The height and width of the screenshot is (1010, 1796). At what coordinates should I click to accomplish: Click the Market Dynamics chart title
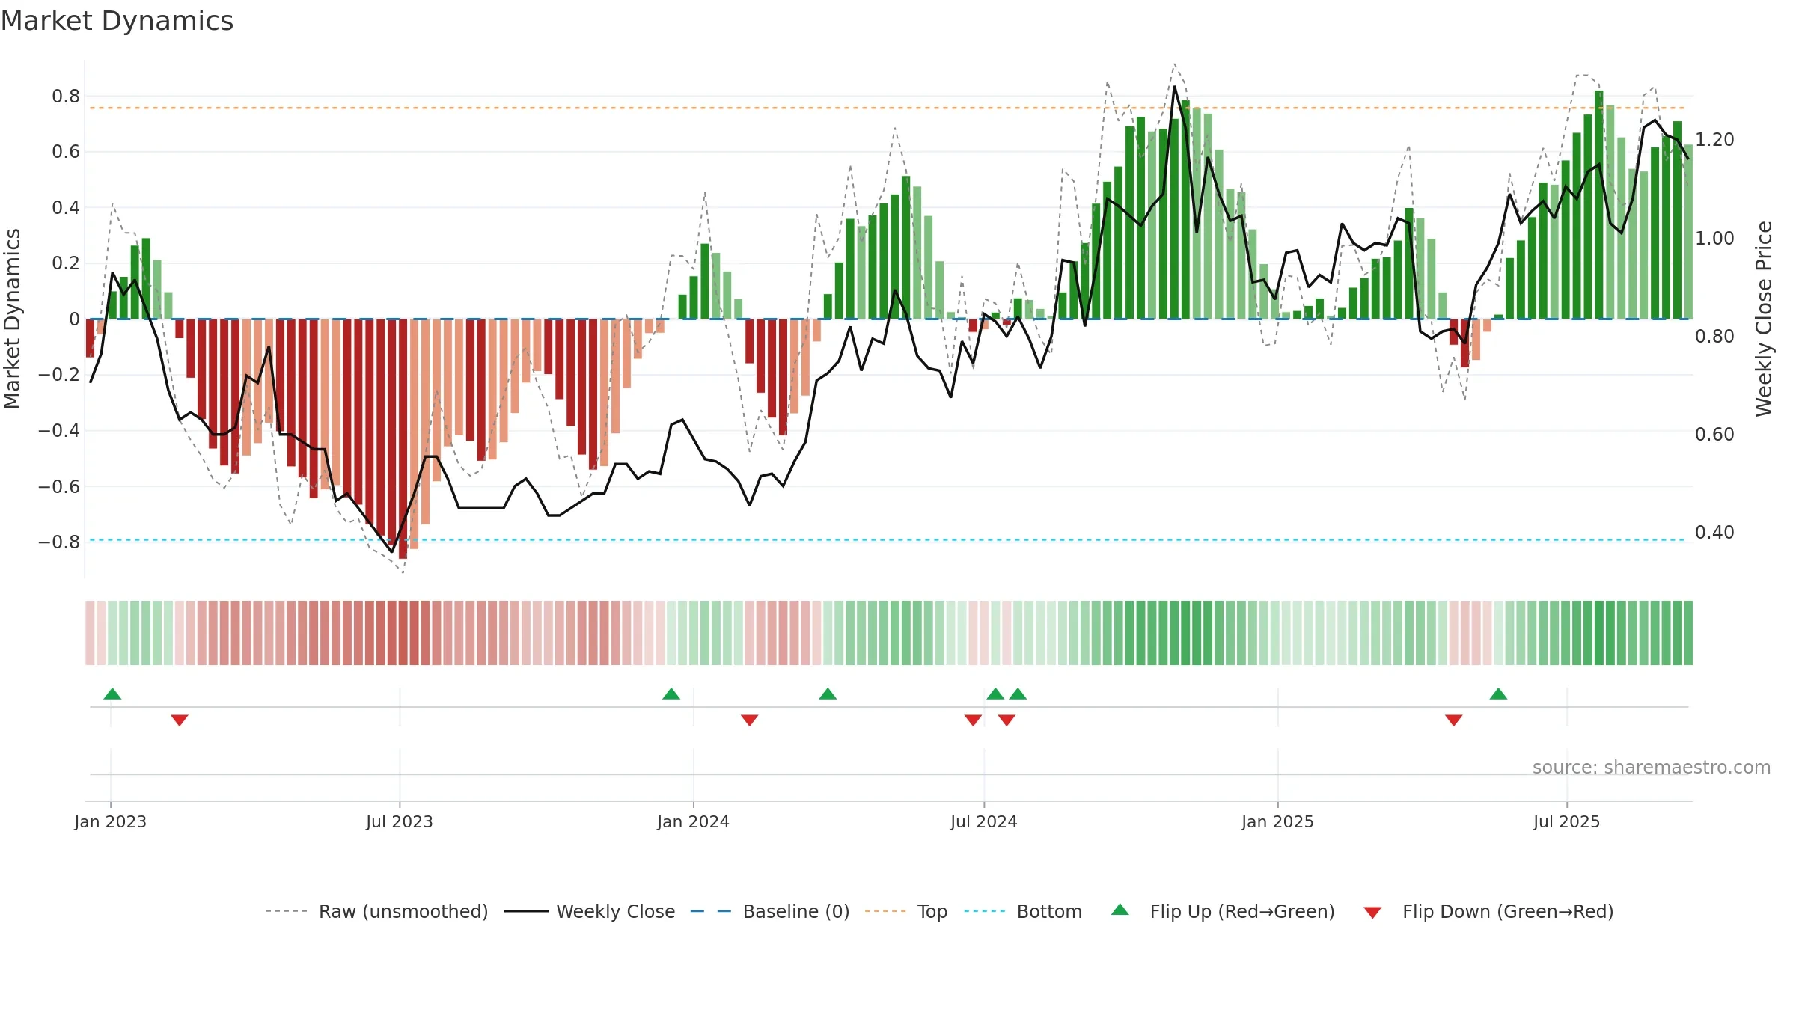click(x=117, y=21)
